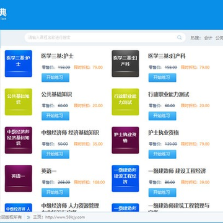Open the 公共基础知识 green course thumbnail
This screenshot has width=223, height=223.
19,102
